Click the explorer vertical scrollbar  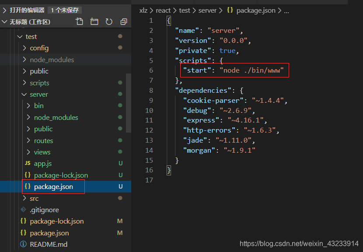129,103
